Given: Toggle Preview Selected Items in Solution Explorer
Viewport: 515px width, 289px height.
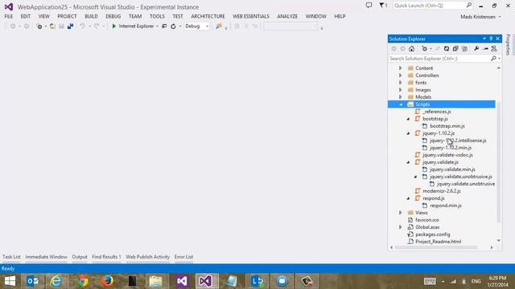Looking at the screenshot, I should coord(485,48).
